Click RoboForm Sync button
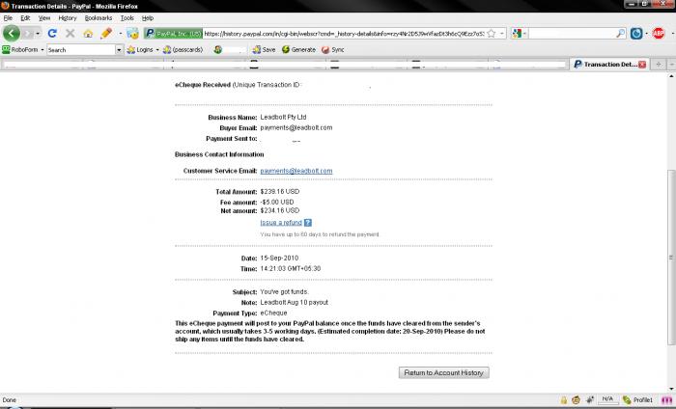The image size is (676, 409). [x=333, y=50]
